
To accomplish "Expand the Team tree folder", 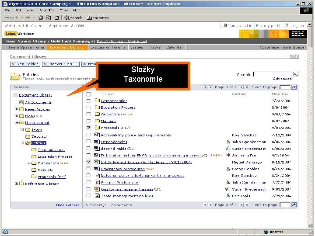I will (22, 130).
